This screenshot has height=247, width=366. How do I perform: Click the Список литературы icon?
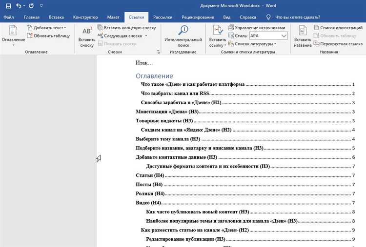(231, 43)
